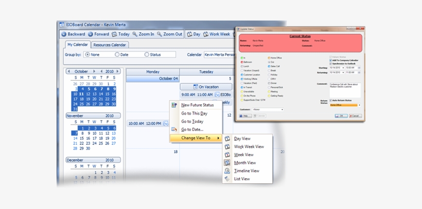Click the icon on the 10:00 AM appointment
The image size is (422, 209).
(x=166, y=124)
